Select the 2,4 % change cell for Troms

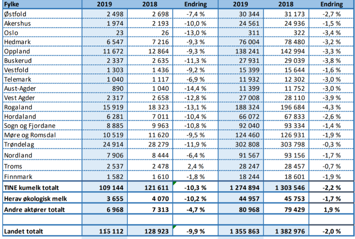point(196,166)
